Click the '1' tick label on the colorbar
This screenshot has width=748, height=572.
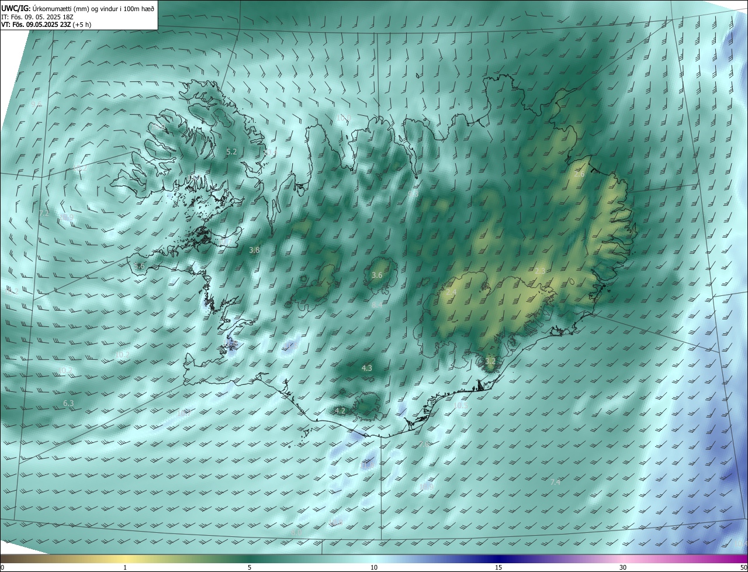[x=125, y=567]
